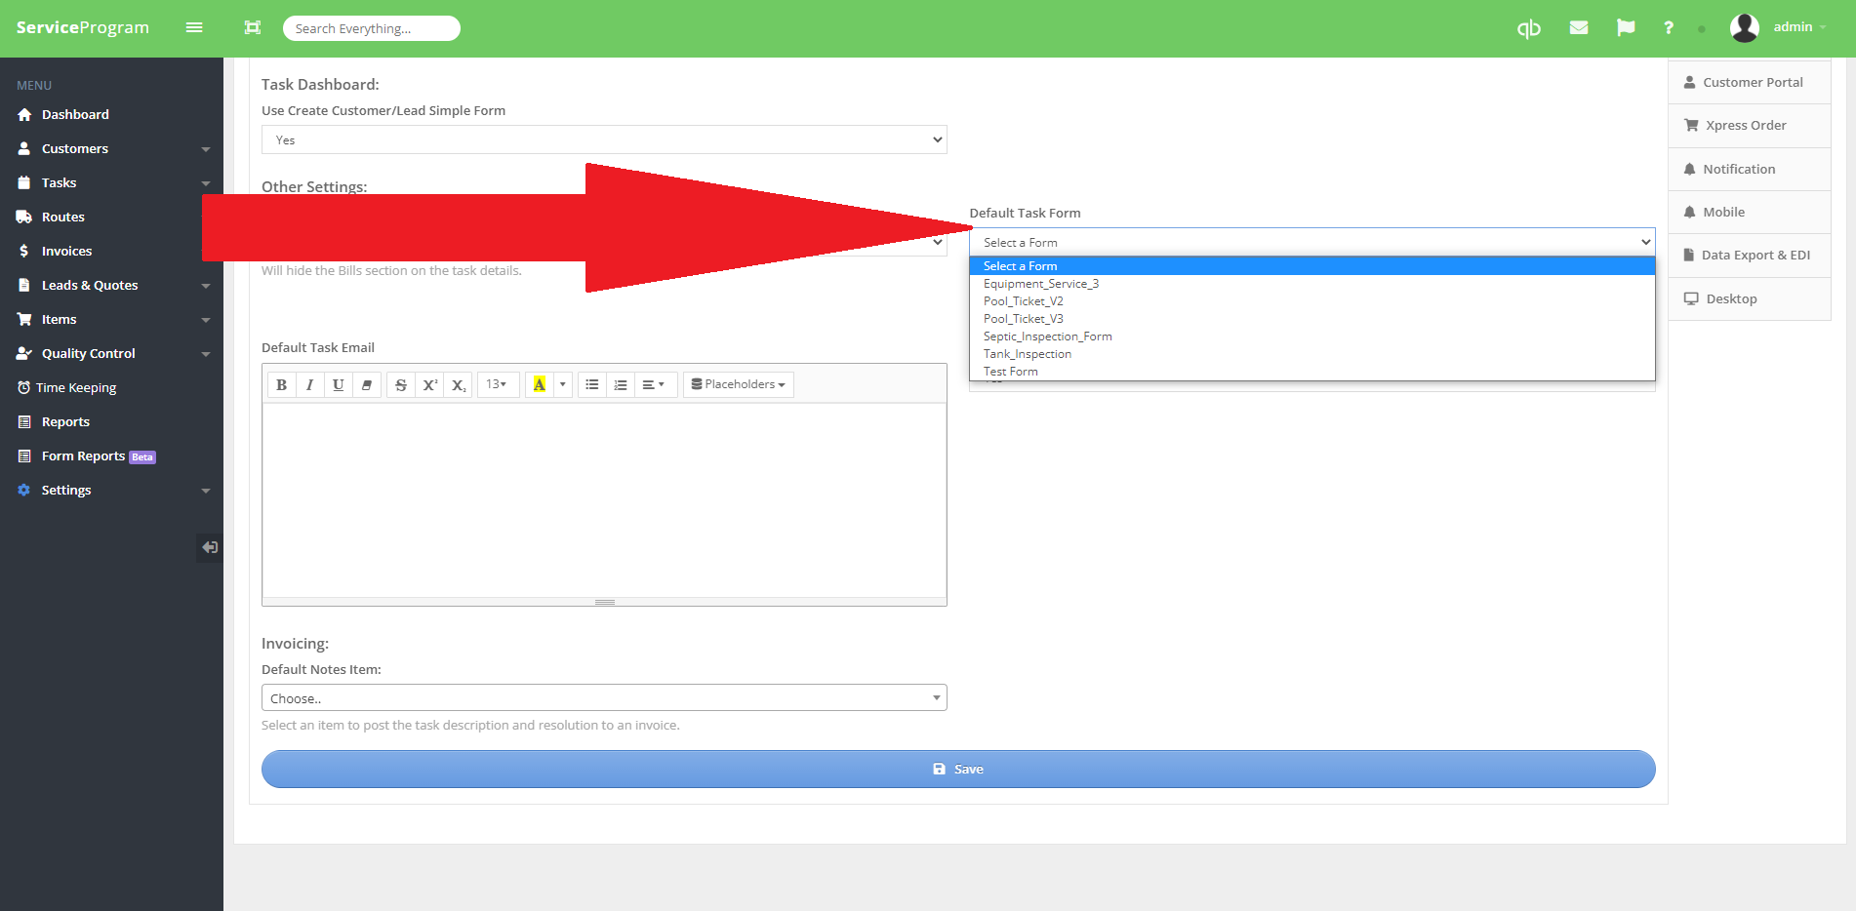Viewport: 1856px width, 911px height.
Task: Collapse sidebar with arrow icon
Action: [x=210, y=547]
